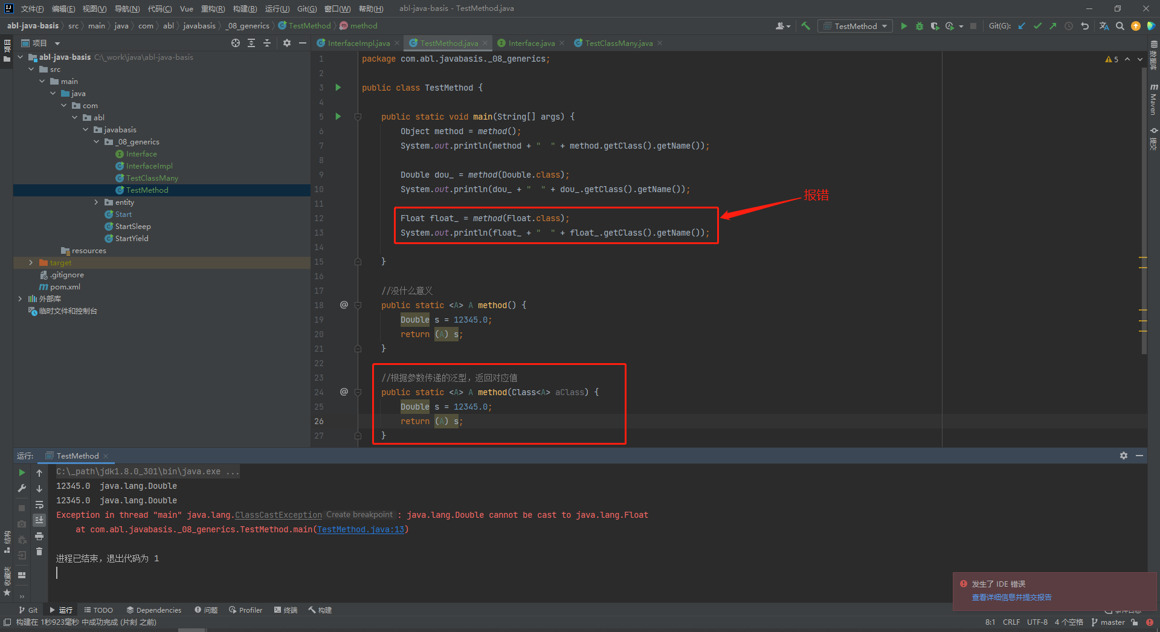Screen dimensions: 1160x632
Task: Switch to InterfaceImpl.java tab
Action: [x=359, y=43]
